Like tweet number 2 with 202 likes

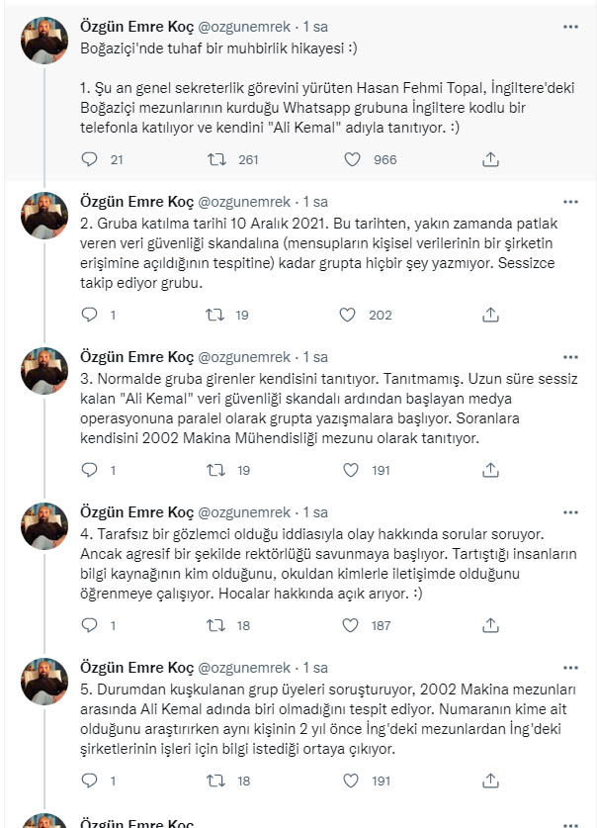point(347,315)
